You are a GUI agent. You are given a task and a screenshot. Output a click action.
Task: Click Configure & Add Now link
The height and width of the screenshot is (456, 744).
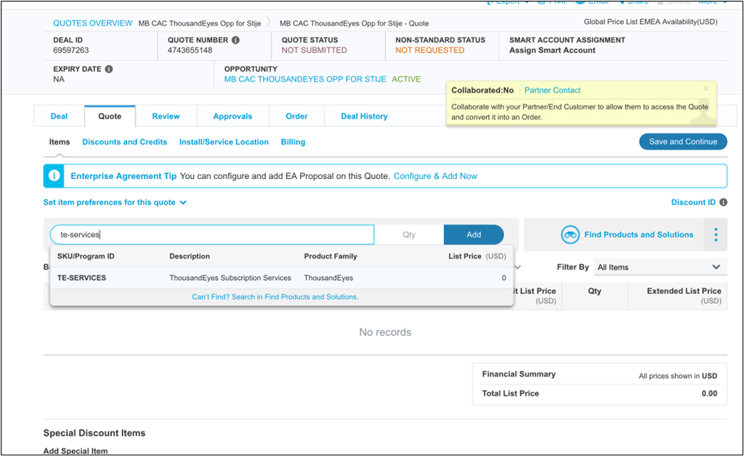pos(435,176)
